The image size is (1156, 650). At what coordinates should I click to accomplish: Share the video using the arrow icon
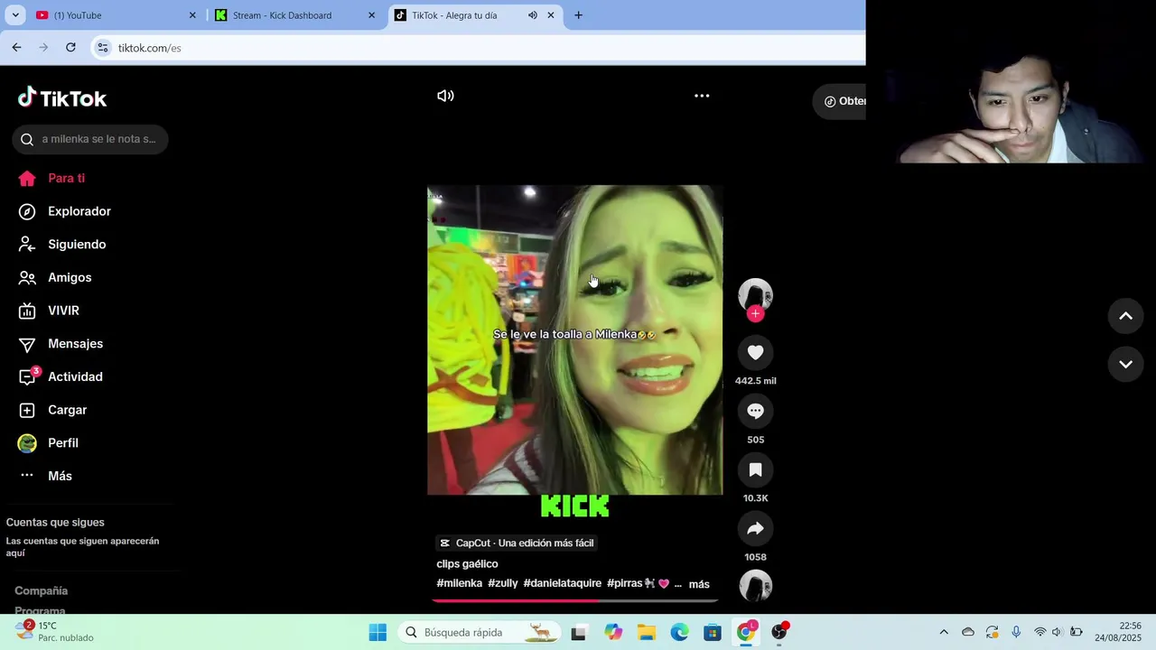tap(756, 529)
